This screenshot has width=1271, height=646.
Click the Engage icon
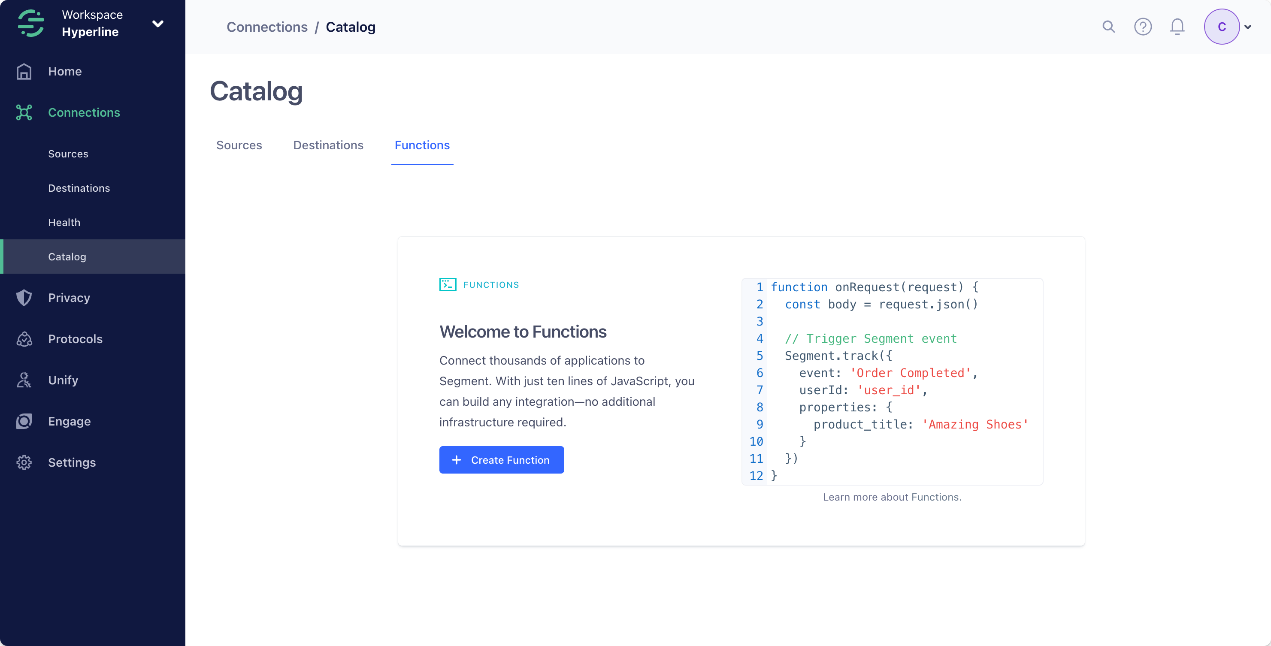(x=24, y=421)
